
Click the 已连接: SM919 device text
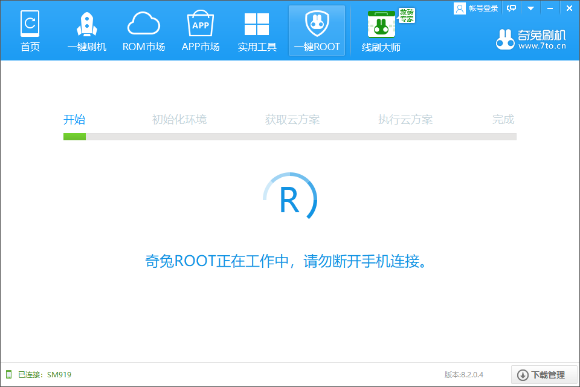pos(45,375)
